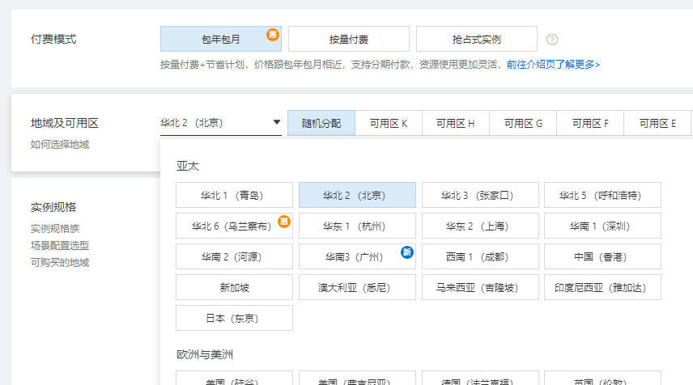The height and width of the screenshot is (385, 693).
Task: Choose region 澳大利亚 (悉尼)
Action: coord(357,287)
